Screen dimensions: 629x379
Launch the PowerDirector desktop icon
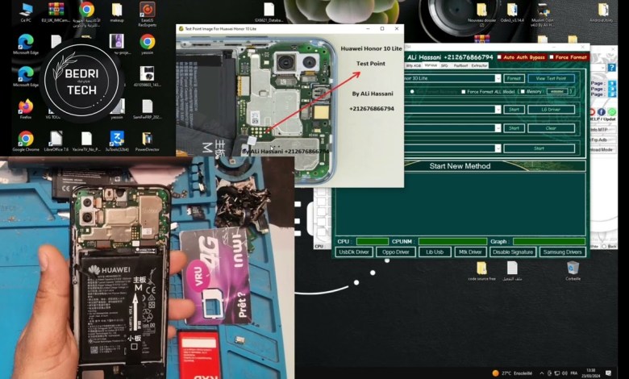click(x=147, y=139)
